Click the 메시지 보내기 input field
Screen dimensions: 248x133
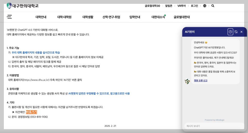pyautogui.click(x=214, y=126)
